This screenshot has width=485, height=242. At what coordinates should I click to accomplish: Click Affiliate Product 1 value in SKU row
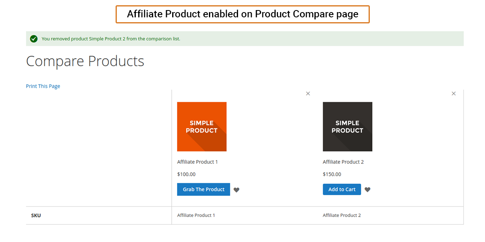[196, 215]
